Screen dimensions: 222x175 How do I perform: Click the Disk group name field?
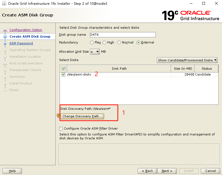point(123,35)
